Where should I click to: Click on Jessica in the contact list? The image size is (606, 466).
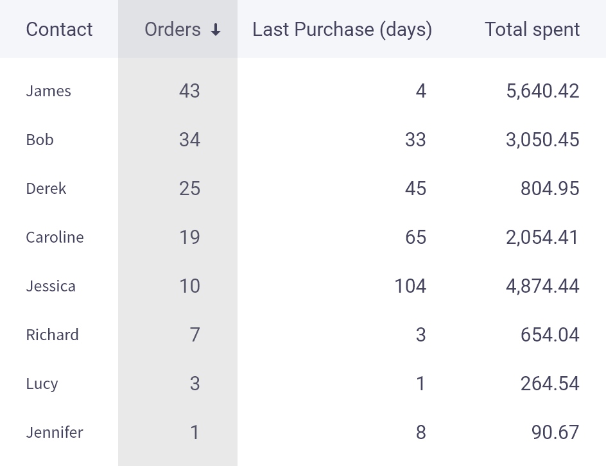point(51,286)
